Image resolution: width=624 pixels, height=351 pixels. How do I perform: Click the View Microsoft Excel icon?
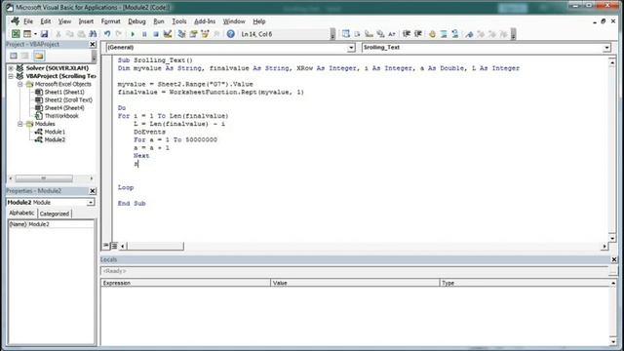16,34
